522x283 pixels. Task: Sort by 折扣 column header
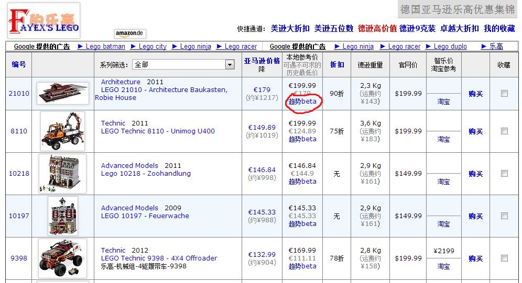pyautogui.click(x=336, y=64)
